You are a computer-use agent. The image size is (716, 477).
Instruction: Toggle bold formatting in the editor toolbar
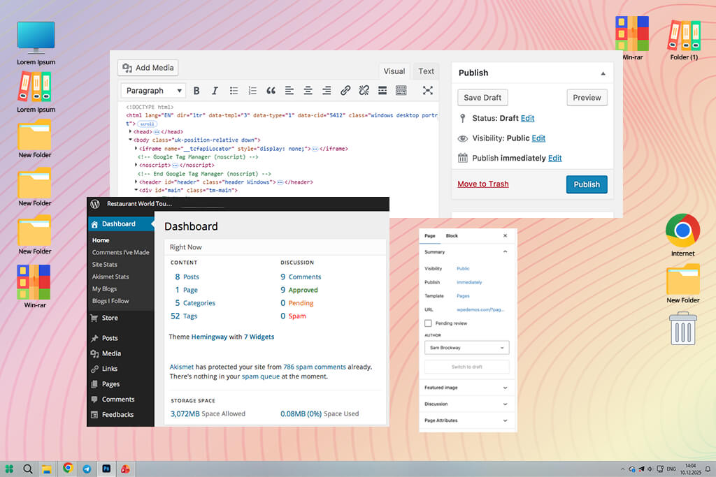click(x=196, y=91)
